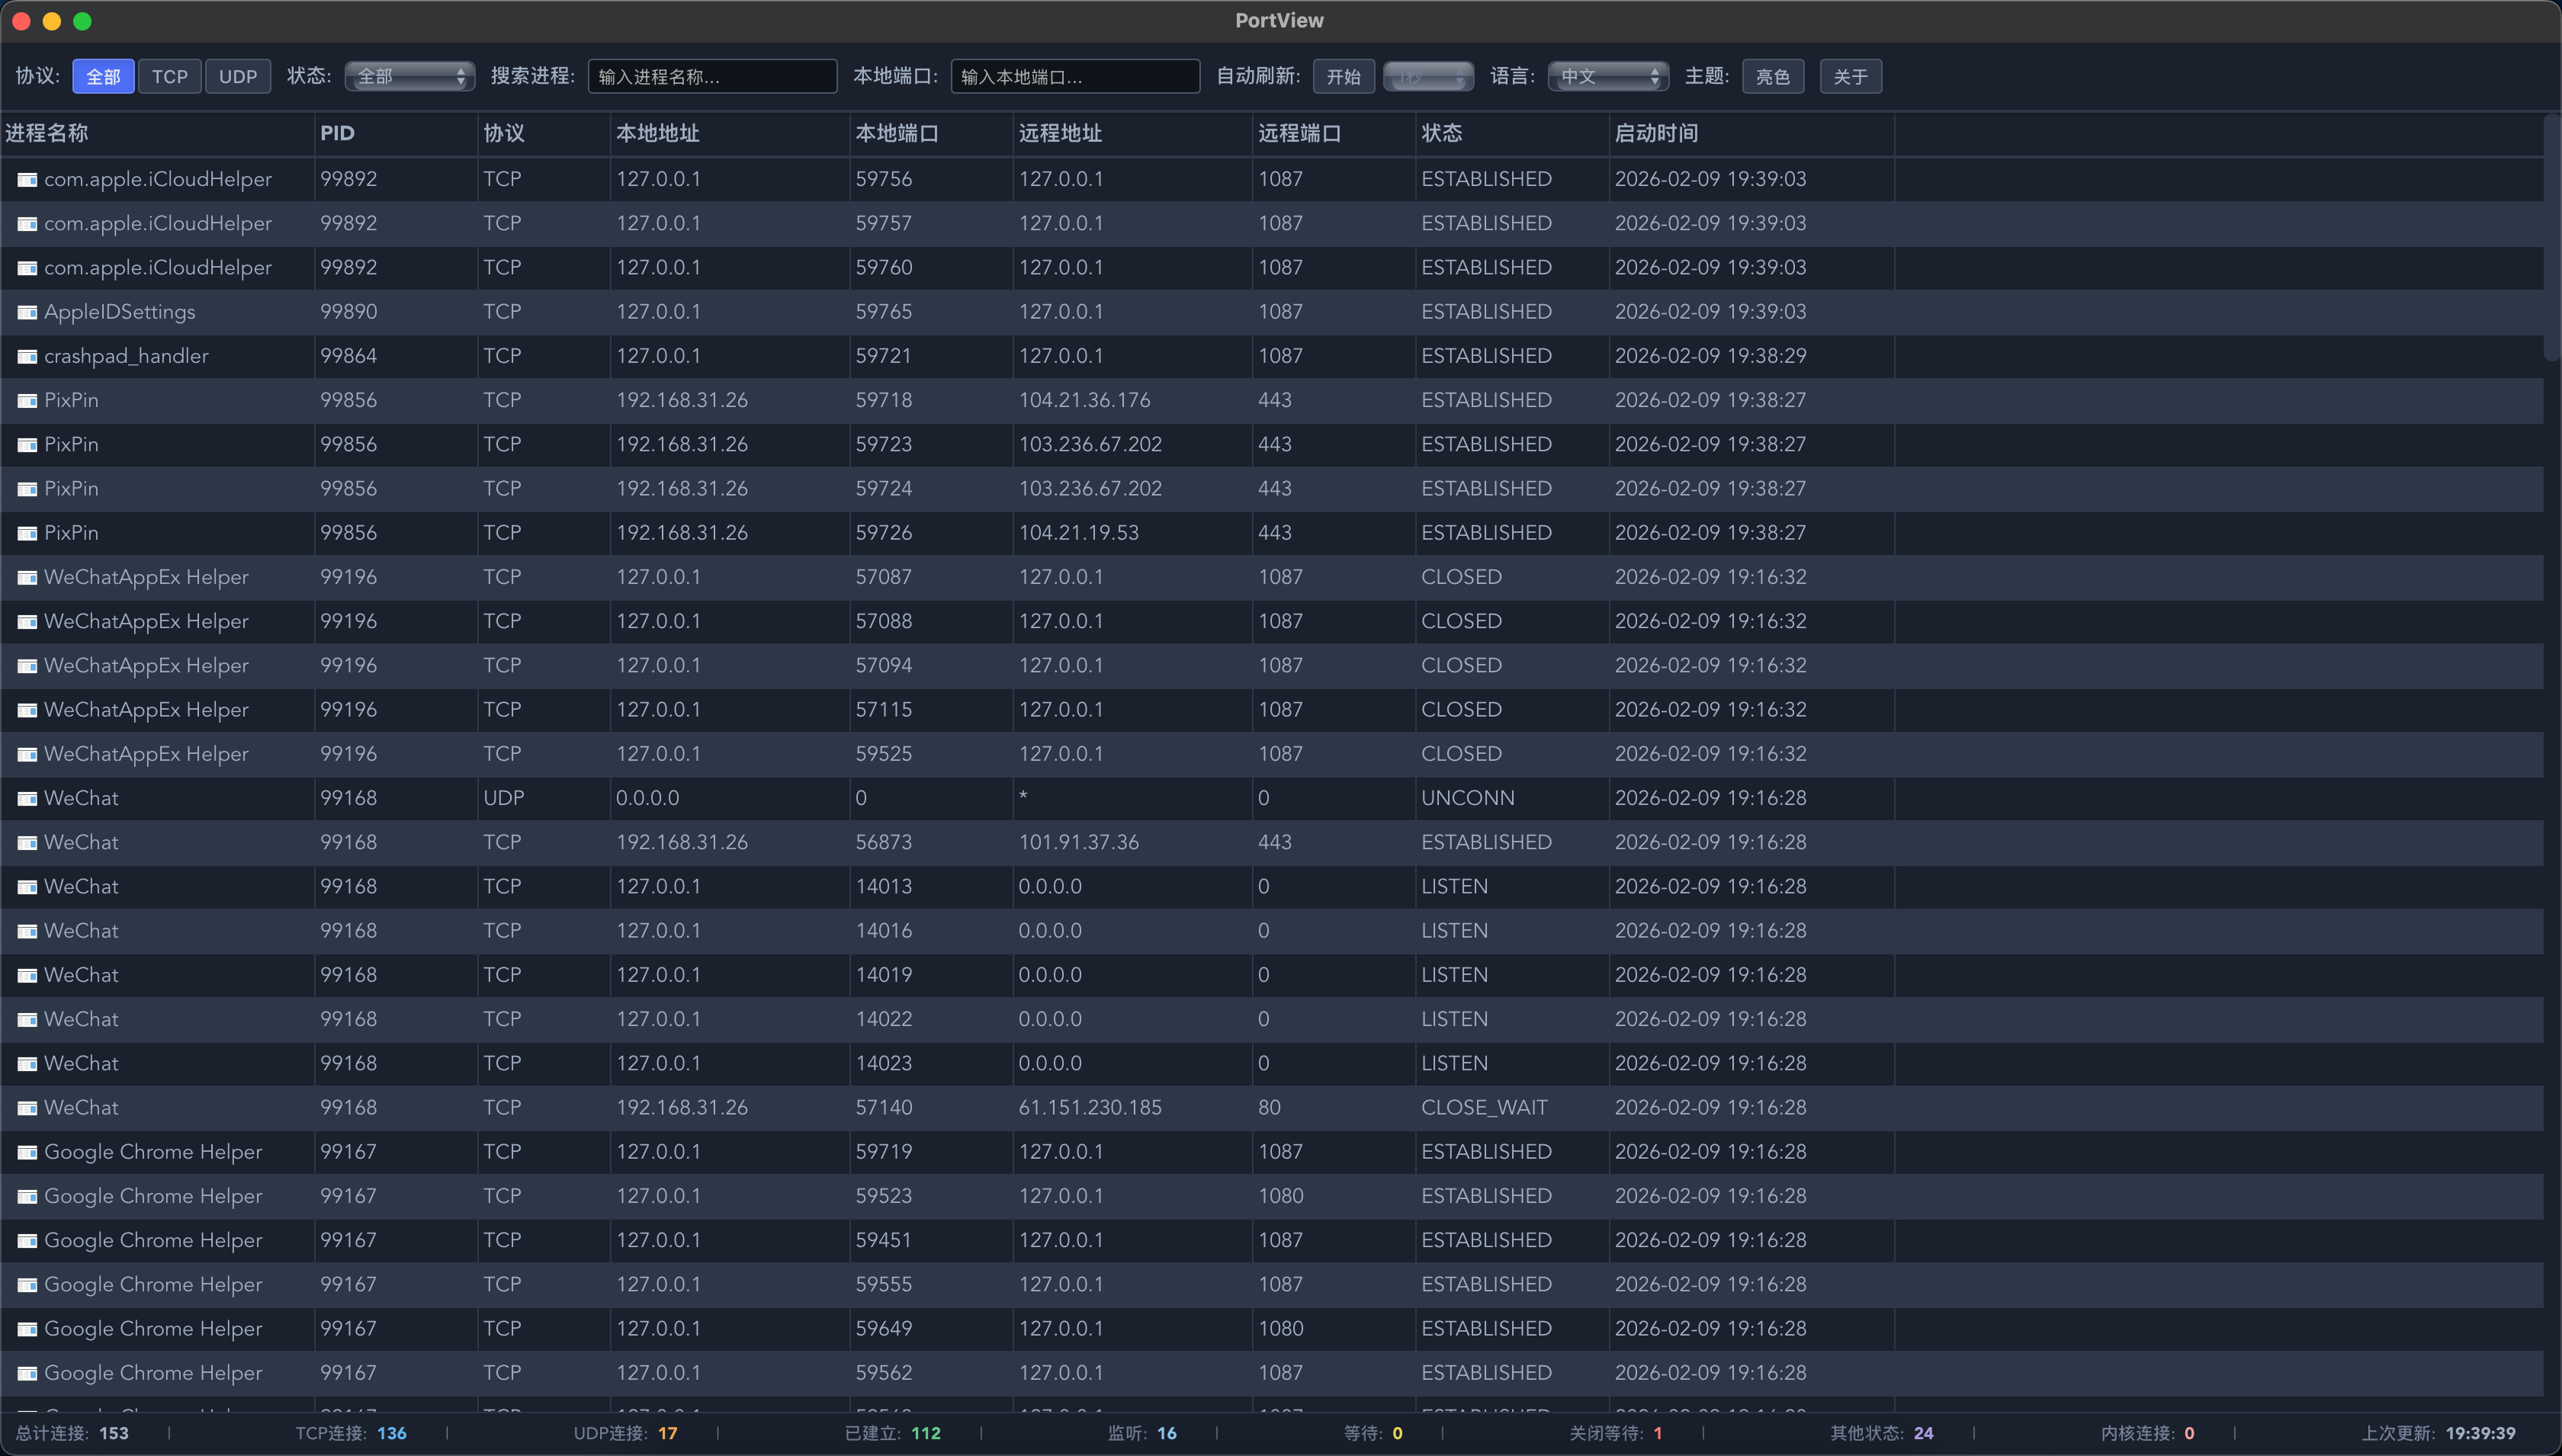This screenshot has height=1456, width=2562.
Task: Select the 全部 protocol filter
Action: click(x=103, y=76)
